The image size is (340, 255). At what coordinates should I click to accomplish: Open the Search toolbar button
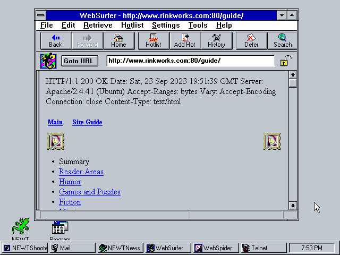pyautogui.click(x=283, y=41)
